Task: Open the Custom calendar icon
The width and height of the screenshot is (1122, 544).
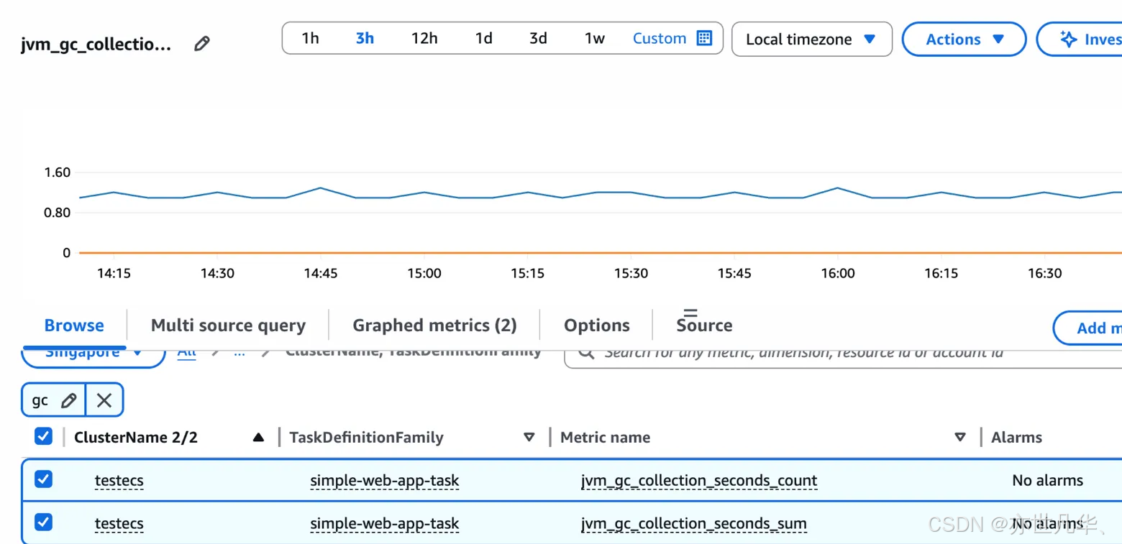Action: click(x=705, y=38)
